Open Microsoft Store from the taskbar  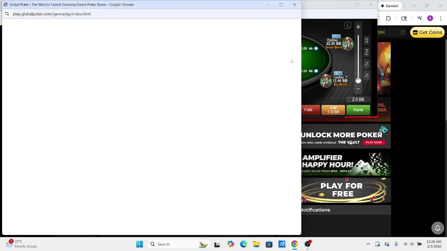coord(269,244)
